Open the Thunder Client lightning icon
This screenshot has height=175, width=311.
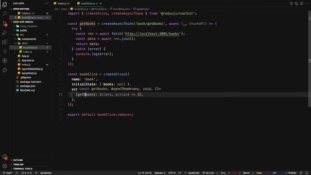point(4,61)
